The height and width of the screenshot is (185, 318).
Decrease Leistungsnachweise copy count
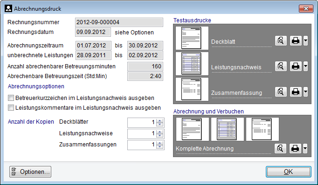160,135
